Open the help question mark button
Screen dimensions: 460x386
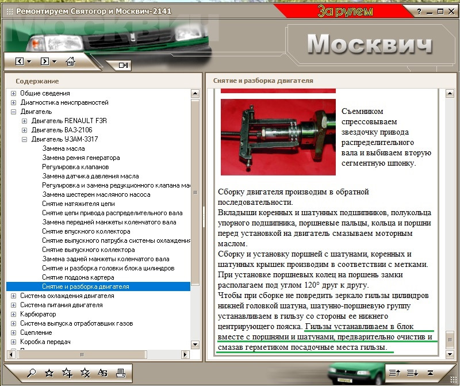[x=419, y=12]
